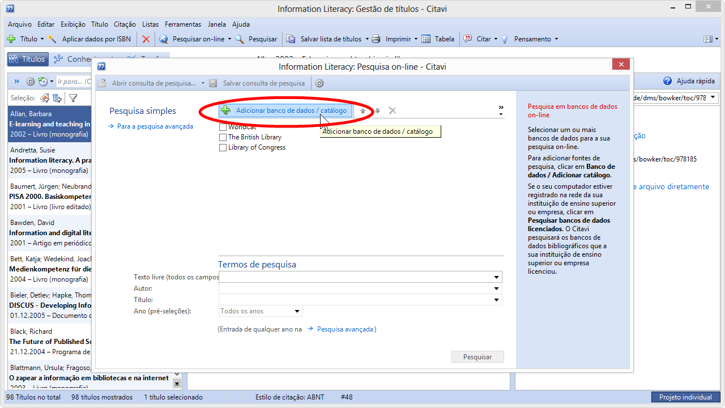Expand the Título search field dropdown
The image size is (725, 408).
pyautogui.click(x=497, y=300)
